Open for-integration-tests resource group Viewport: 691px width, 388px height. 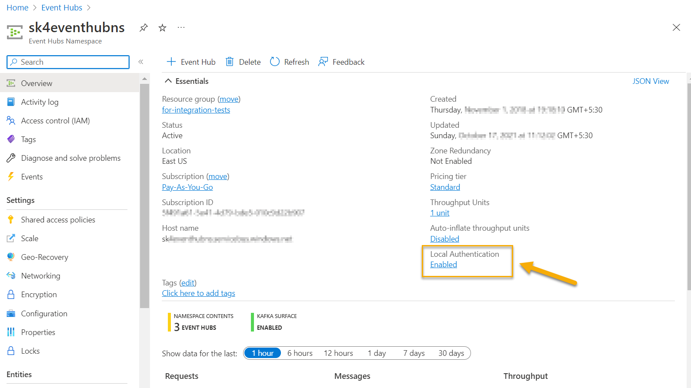pos(196,110)
